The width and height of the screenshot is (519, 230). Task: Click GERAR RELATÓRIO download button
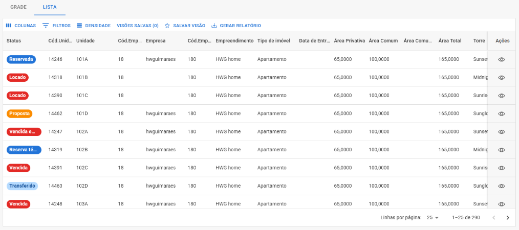236,26
